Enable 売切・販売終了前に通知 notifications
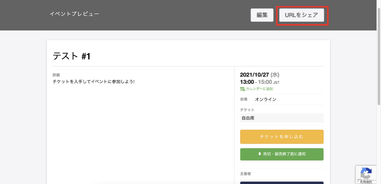The width and height of the screenshot is (381, 184). coord(281,154)
